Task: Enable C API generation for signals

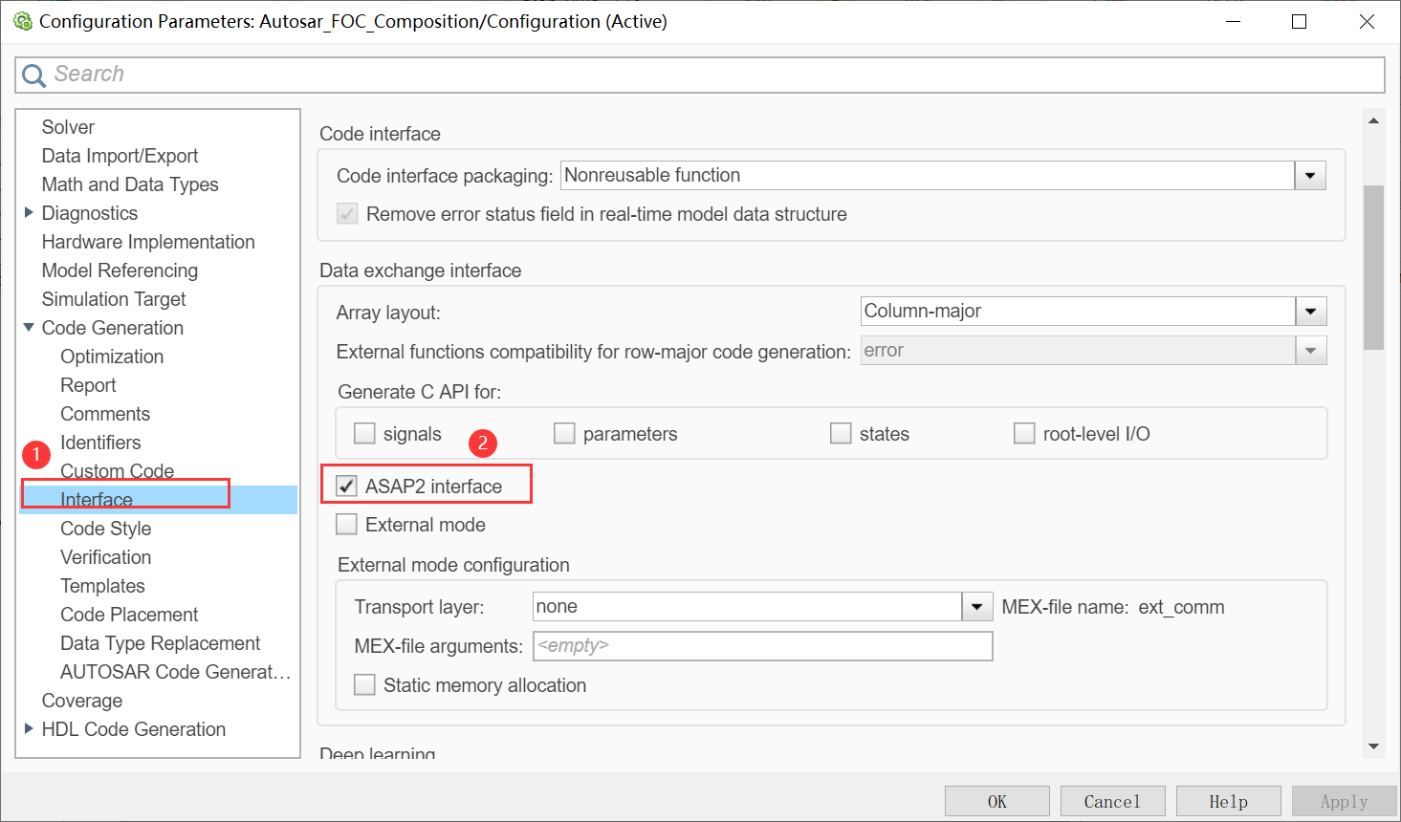Action: pos(364,433)
